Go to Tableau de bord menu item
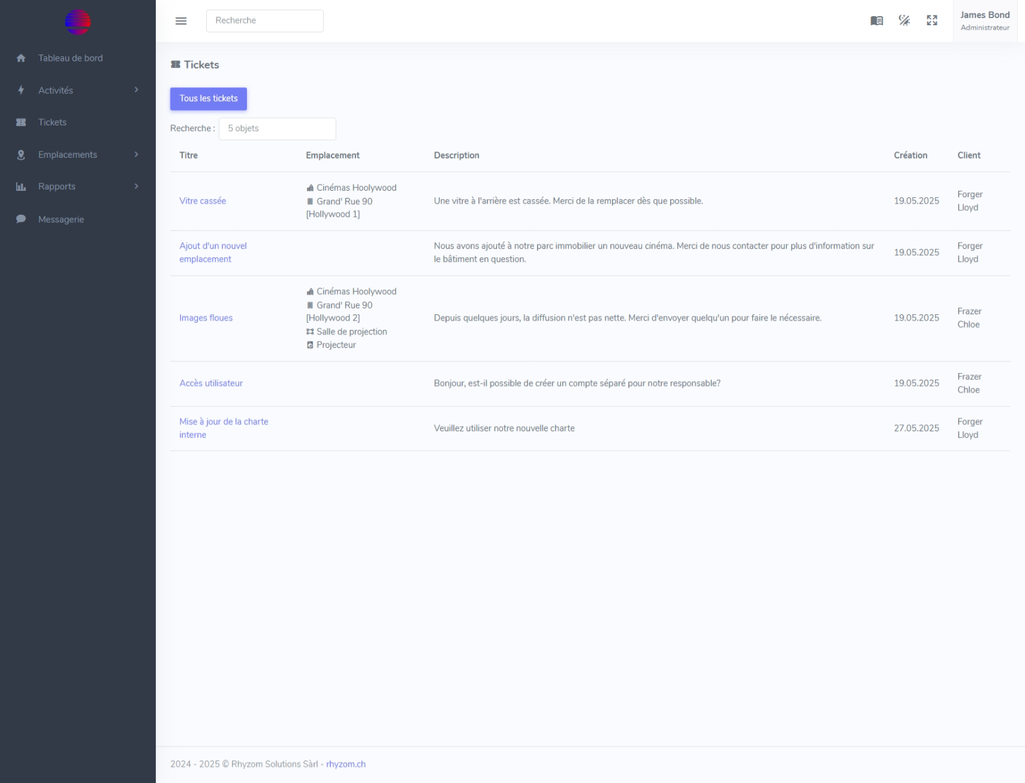The height and width of the screenshot is (783, 1025). click(x=70, y=58)
